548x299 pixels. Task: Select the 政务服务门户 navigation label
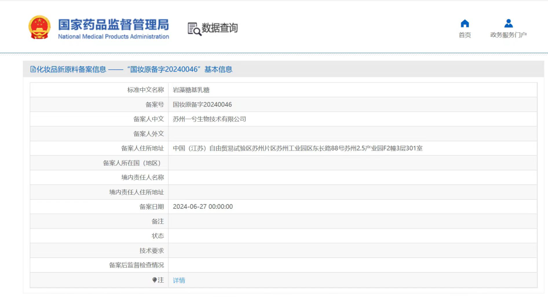pos(508,35)
